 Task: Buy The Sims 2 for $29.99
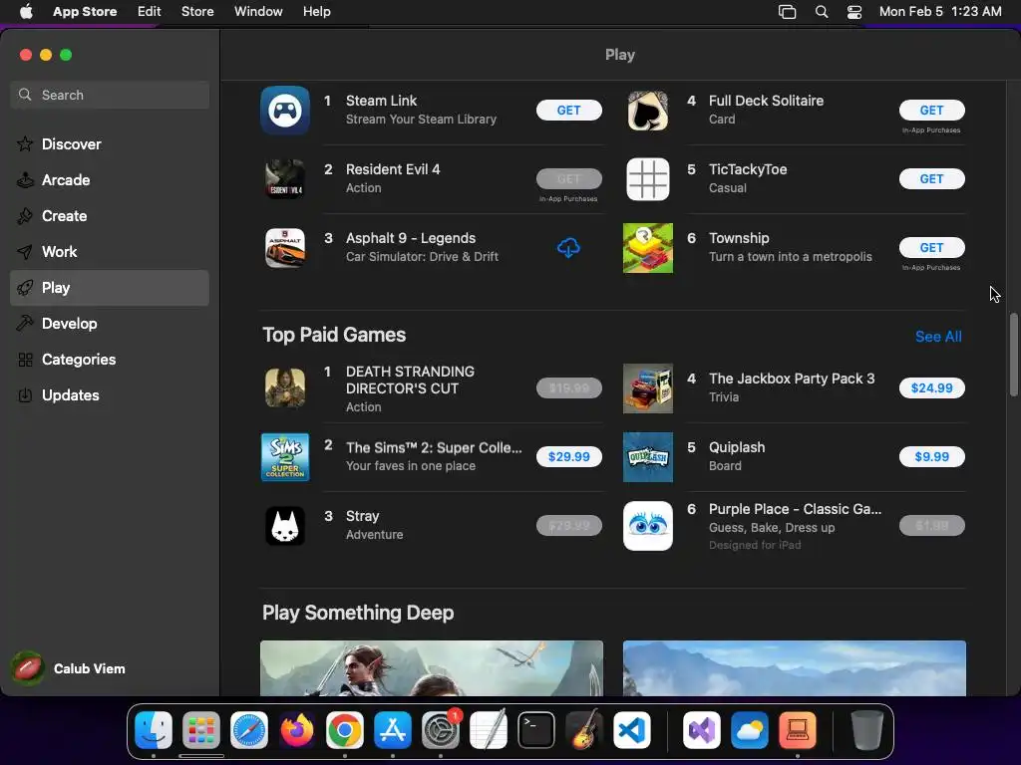pyautogui.click(x=569, y=456)
